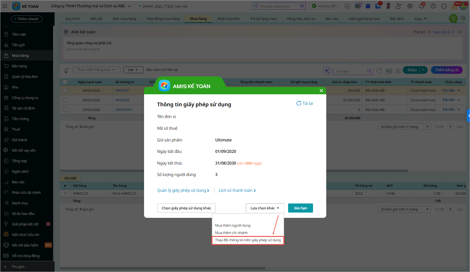
Task: Open the Lọc filter dropdown
Action: (x=133, y=70)
